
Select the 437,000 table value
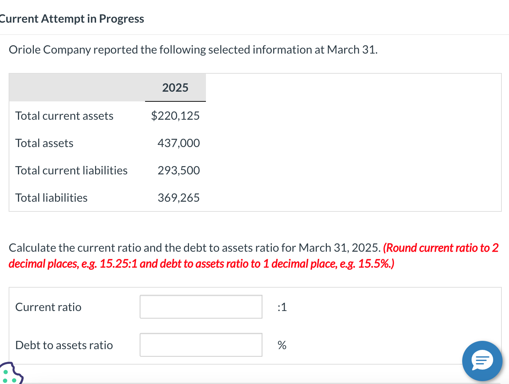tap(179, 143)
